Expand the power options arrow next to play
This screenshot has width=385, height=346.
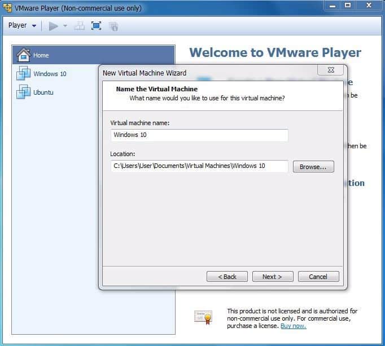[x=65, y=26]
